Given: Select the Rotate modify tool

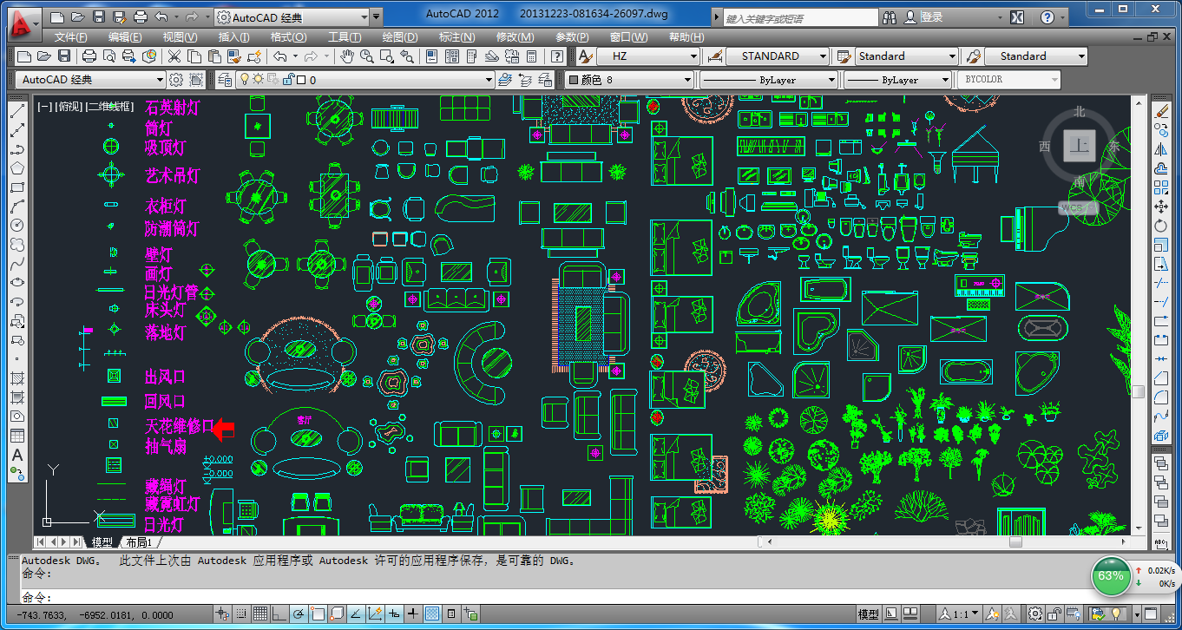Looking at the screenshot, I should (x=1161, y=226).
